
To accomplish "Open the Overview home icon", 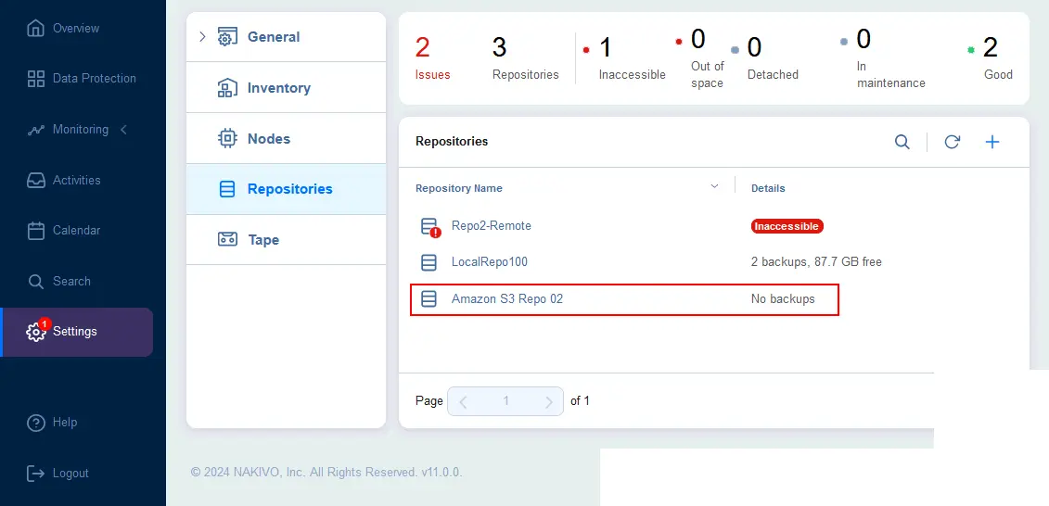I will (x=35, y=29).
